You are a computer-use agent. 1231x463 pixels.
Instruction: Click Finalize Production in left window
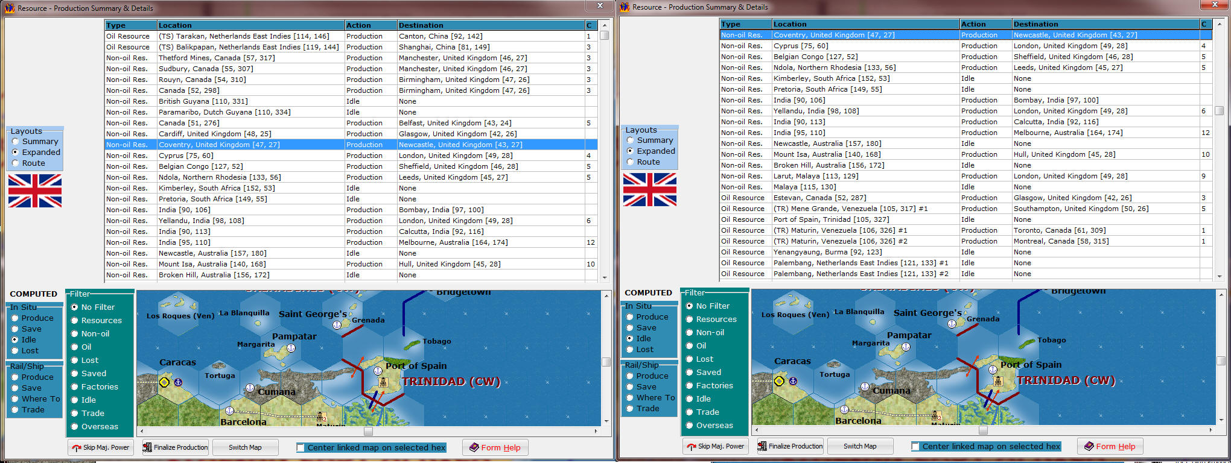click(x=175, y=447)
